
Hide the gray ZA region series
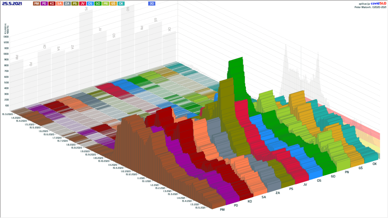pyautogui.click(x=67, y=3)
